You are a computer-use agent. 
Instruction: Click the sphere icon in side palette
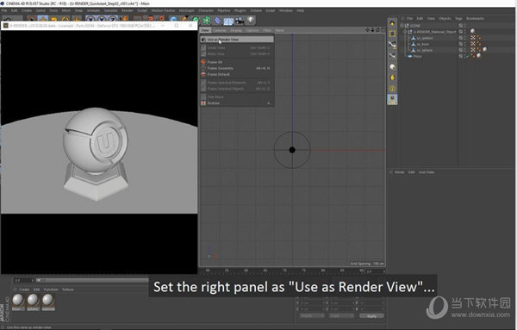[392, 67]
